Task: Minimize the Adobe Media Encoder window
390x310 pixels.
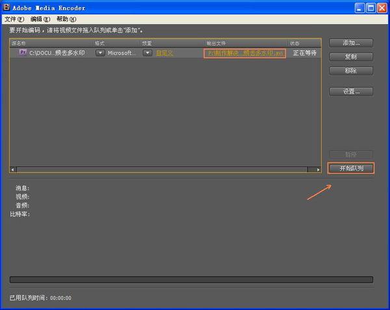Action: [x=359, y=8]
